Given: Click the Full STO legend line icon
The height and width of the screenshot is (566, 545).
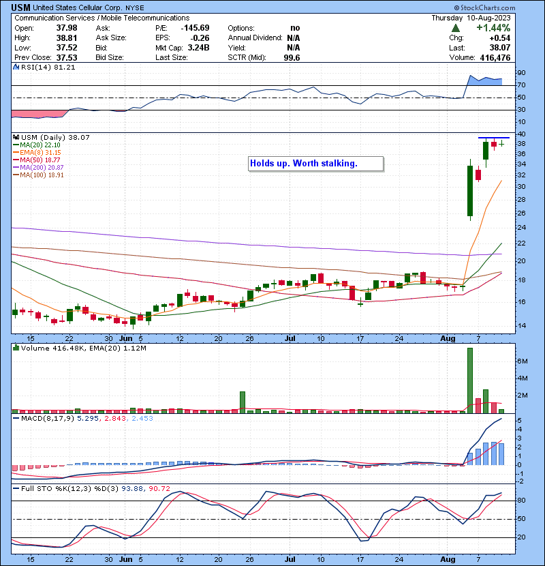Looking at the screenshot, I should [16, 487].
